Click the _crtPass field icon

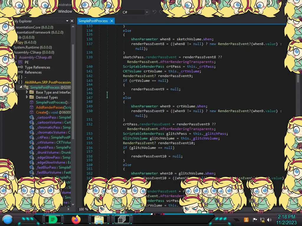[x=32, y=137]
